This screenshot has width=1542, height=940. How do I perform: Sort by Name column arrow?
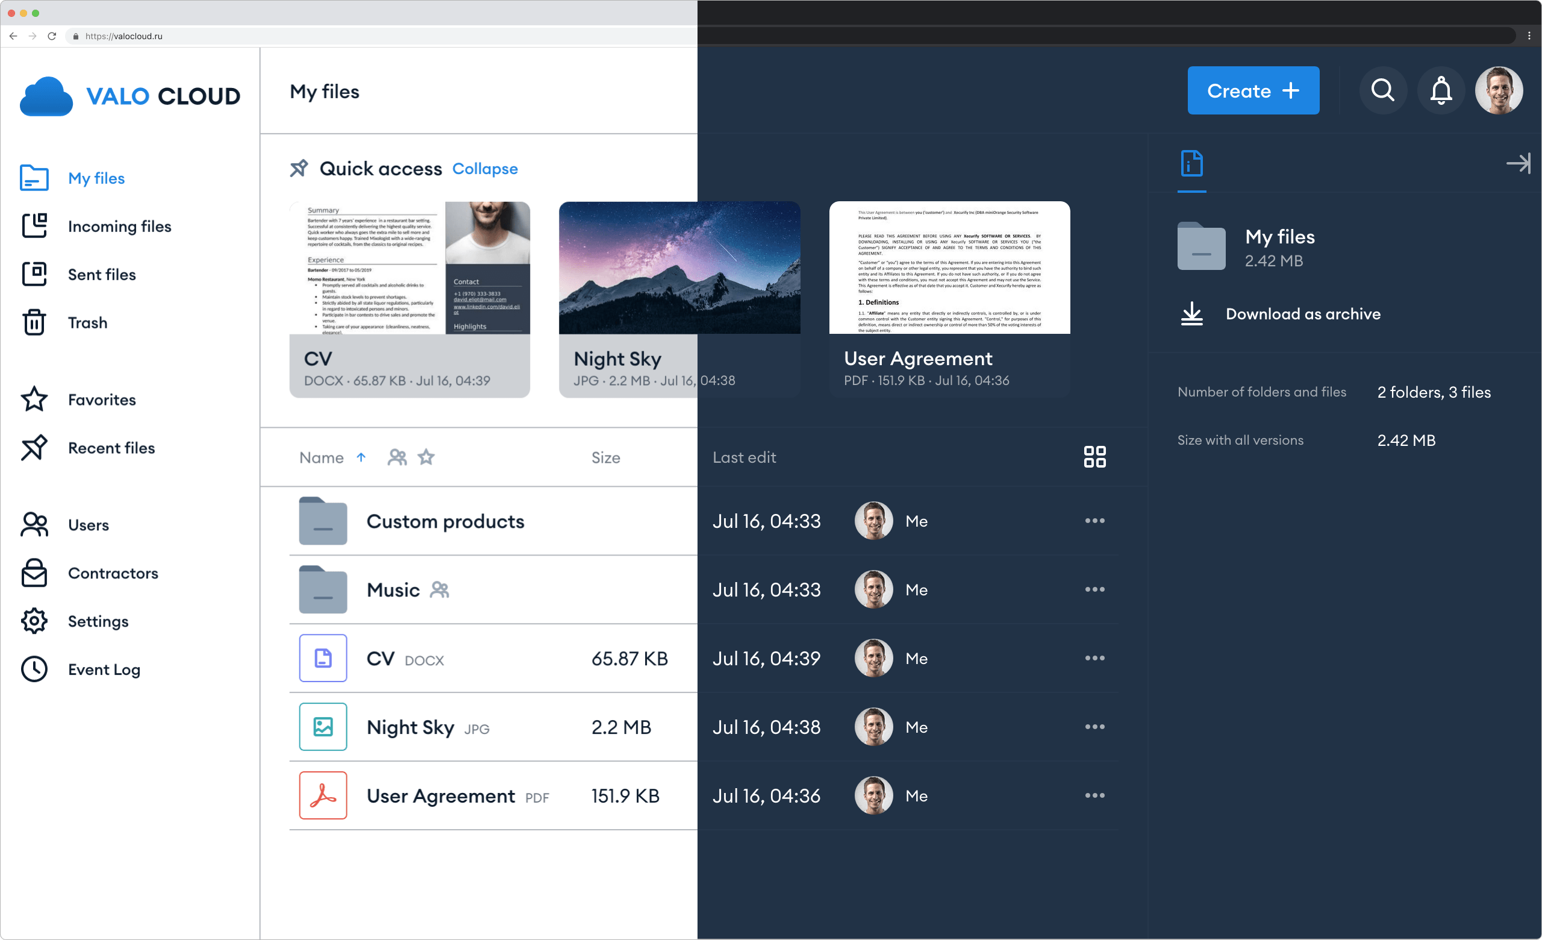(361, 457)
